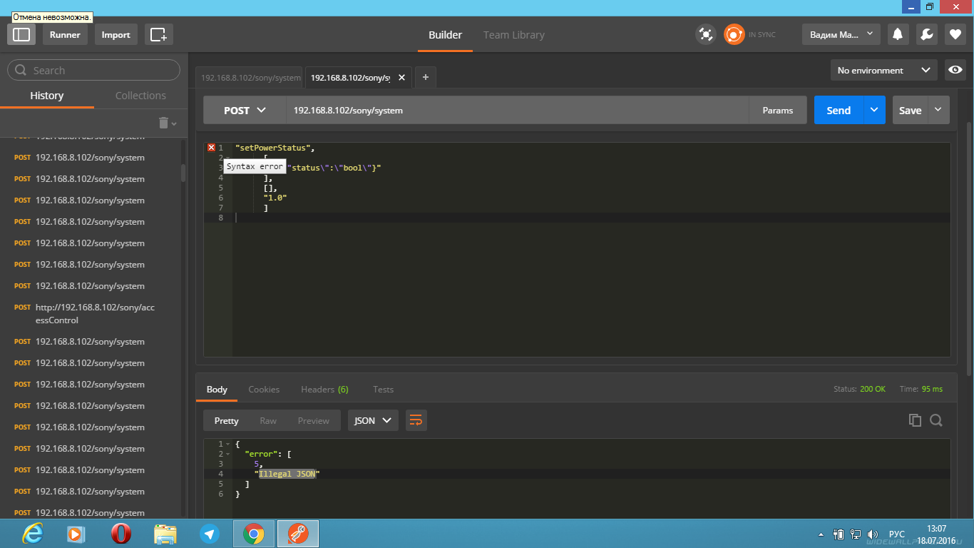974x548 pixels.
Task: Open the response Headers (6) tab
Action: click(x=324, y=389)
